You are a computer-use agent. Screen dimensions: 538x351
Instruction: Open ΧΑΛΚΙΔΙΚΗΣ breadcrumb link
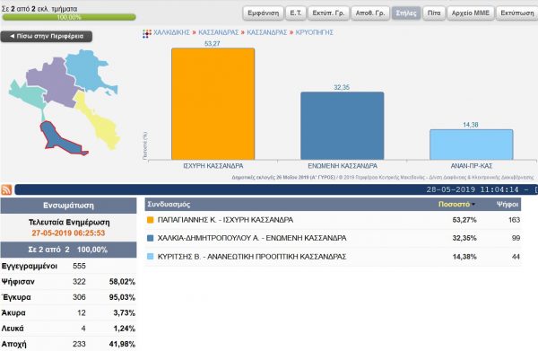(x=171, y=32)
